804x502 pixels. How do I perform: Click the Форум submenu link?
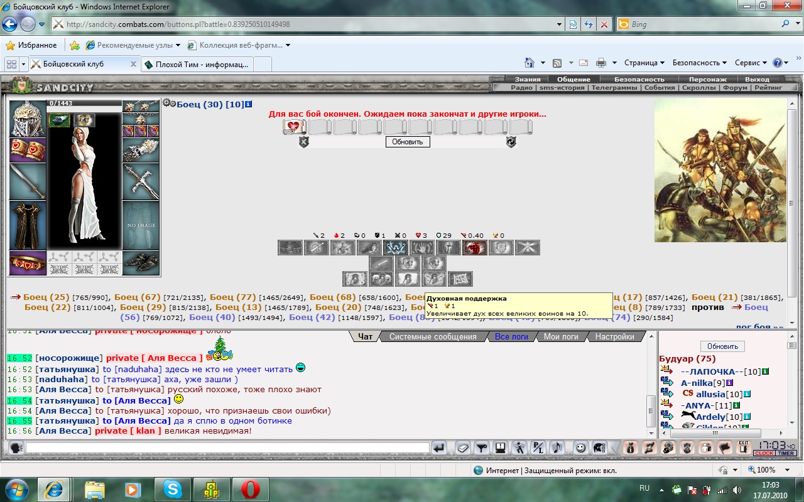pos(735,88)
